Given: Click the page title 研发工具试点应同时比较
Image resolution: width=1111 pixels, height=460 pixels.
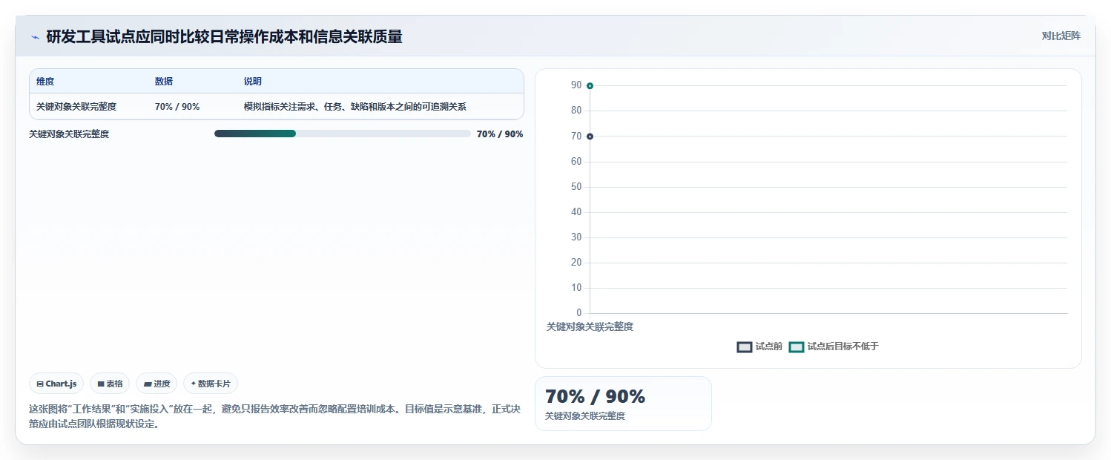Looking at the screenshot, I should pos(225,36).
